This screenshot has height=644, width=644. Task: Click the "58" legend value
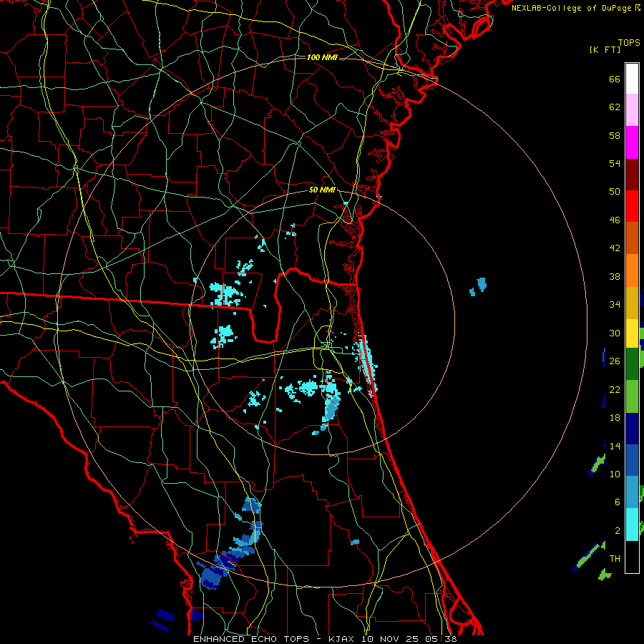[x=615, y=135]
